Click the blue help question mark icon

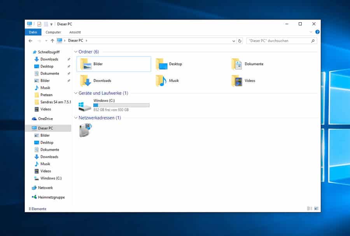click(317, 32)
